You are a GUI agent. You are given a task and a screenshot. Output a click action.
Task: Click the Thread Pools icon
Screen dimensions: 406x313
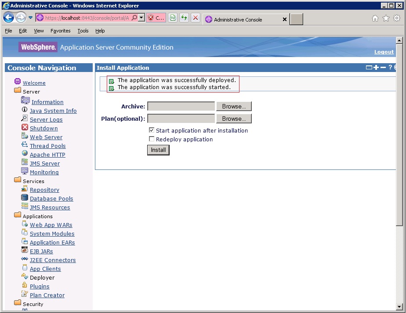25,144
